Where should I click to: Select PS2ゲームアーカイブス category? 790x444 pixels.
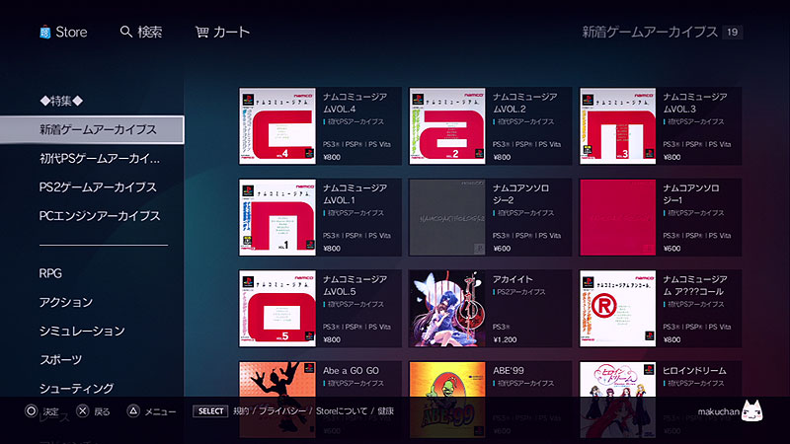point(98,187)
